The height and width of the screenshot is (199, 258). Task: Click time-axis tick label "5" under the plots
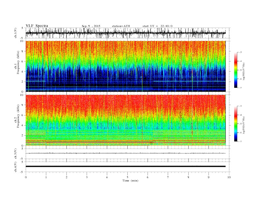127,177
